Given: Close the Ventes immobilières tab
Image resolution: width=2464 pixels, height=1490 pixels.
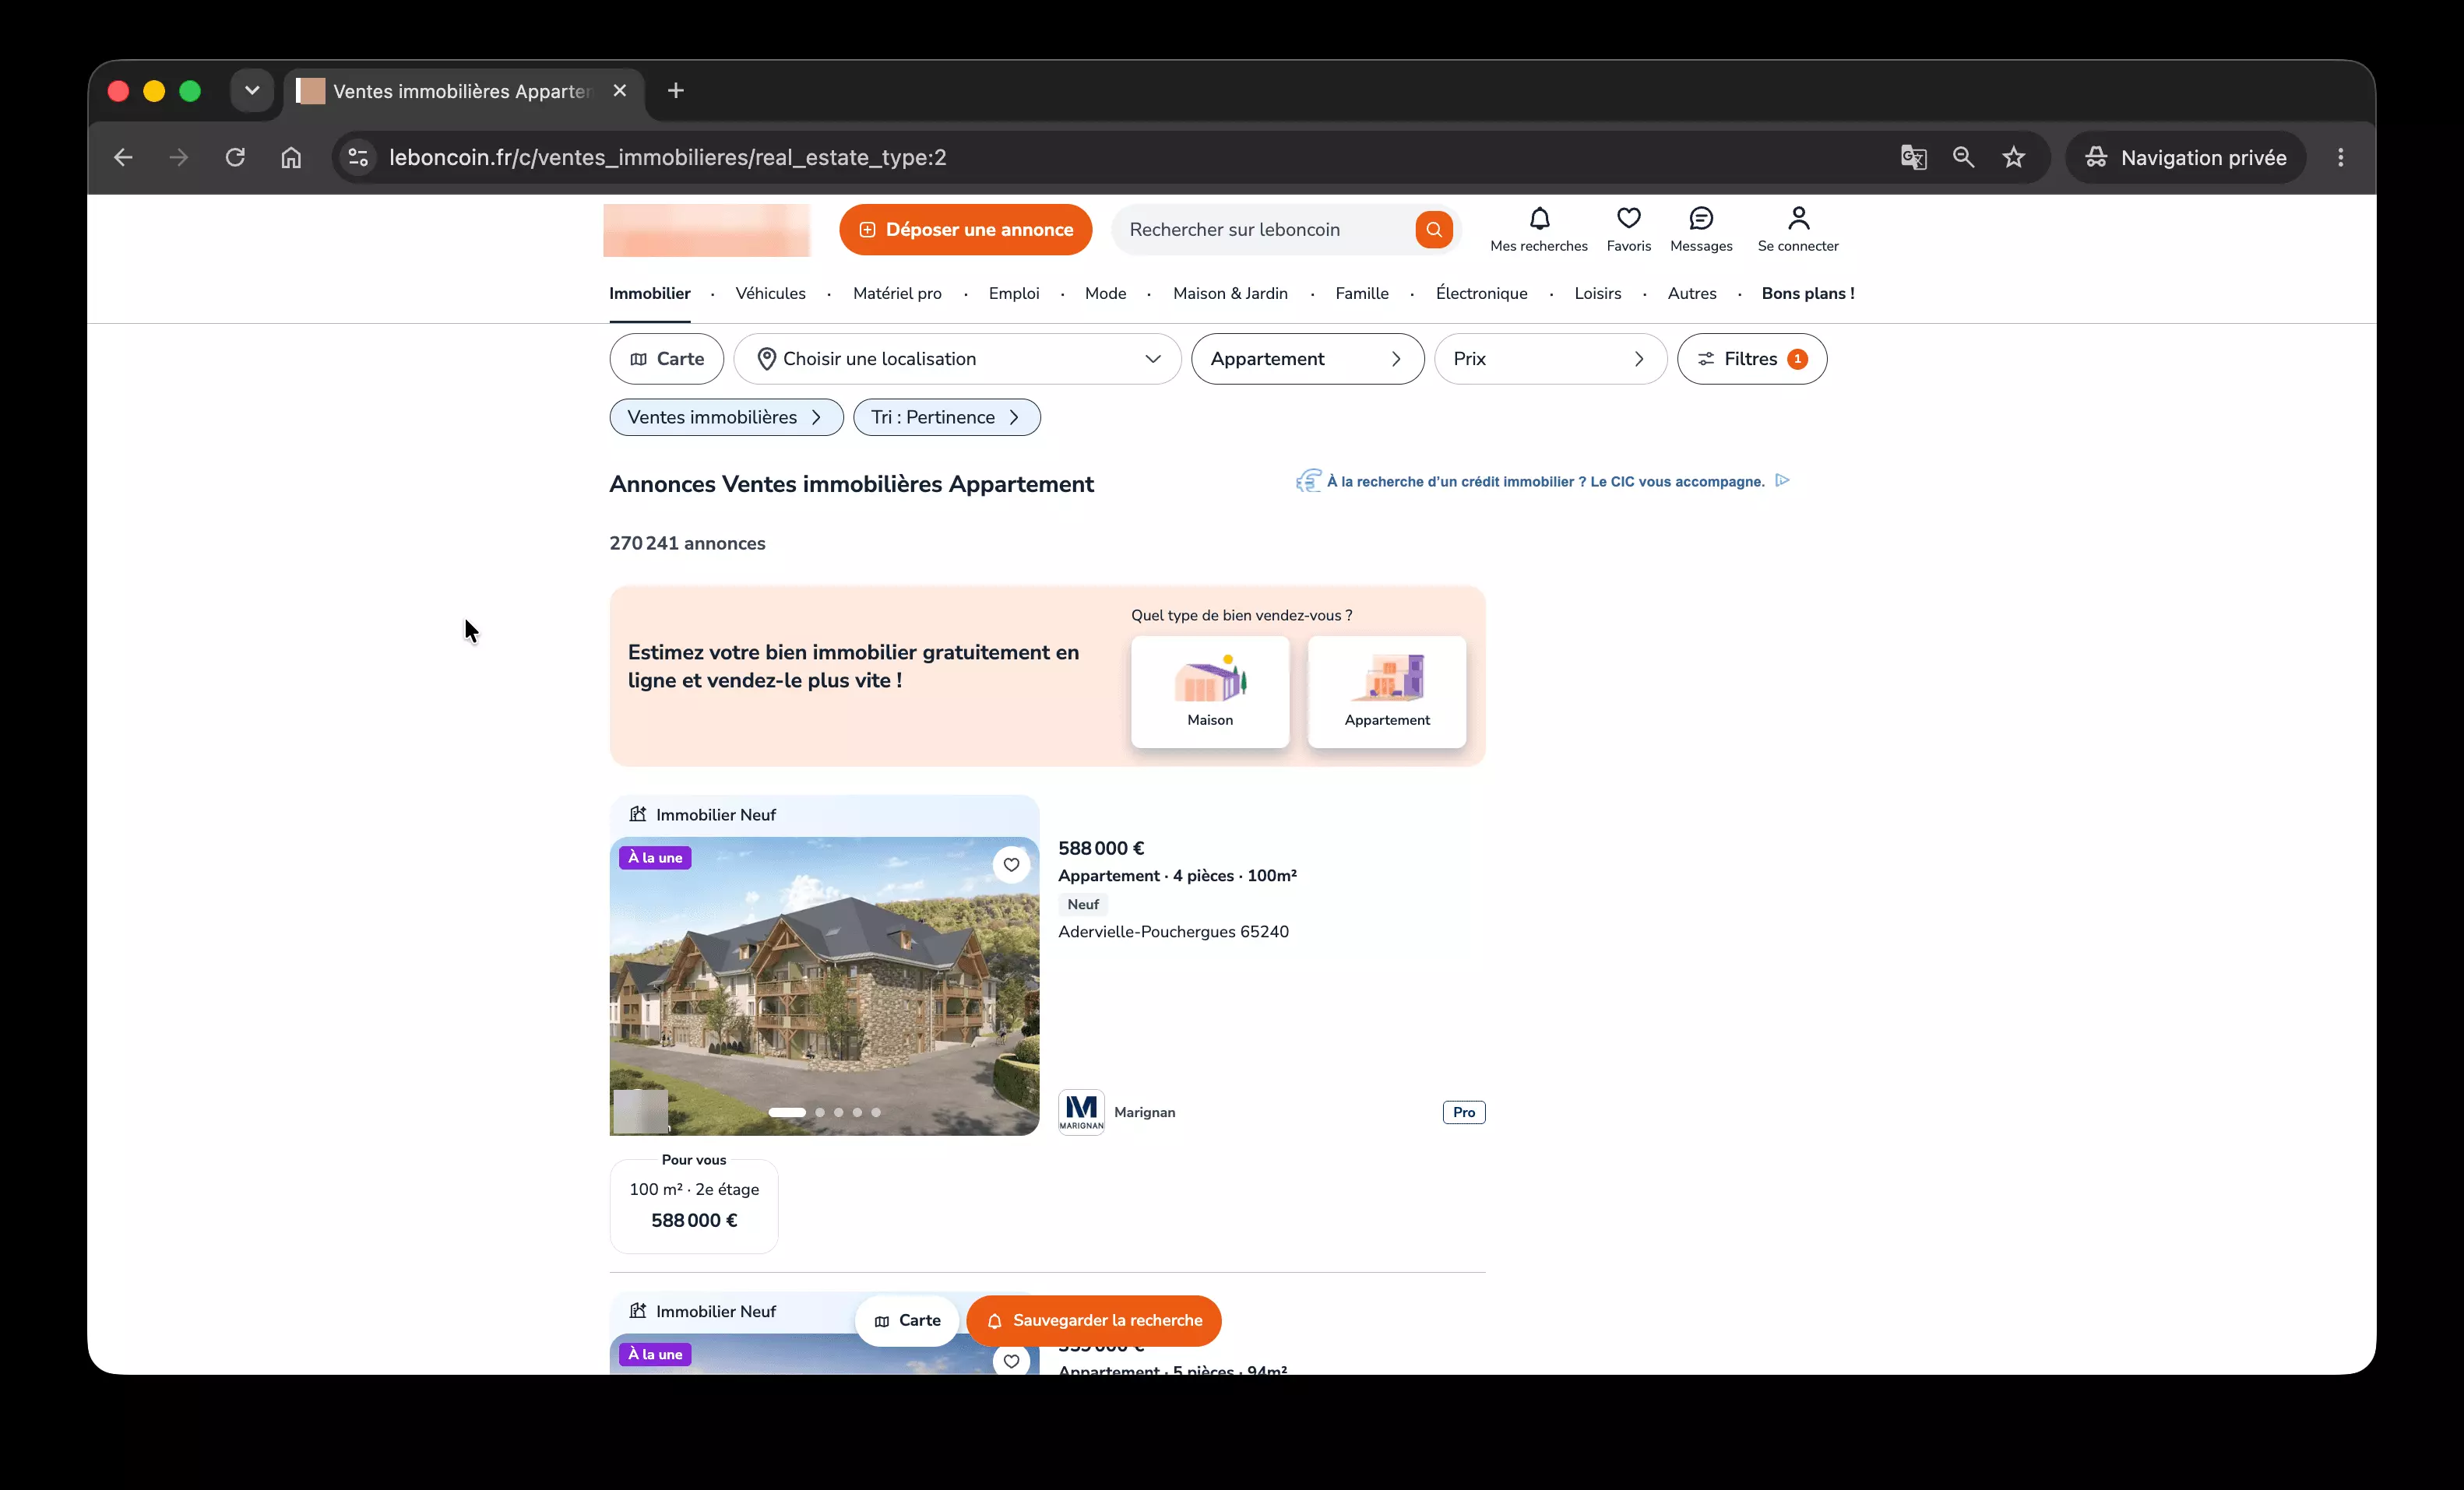Looking at the screenshot, I should [x=620, y=91].
